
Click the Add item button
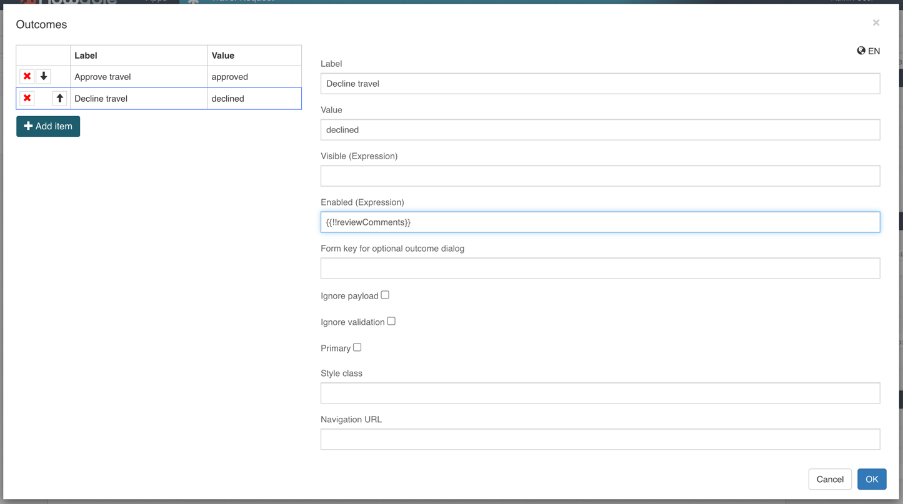48,126
